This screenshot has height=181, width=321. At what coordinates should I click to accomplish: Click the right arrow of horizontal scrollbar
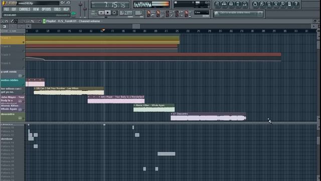(x=313, y=26)
